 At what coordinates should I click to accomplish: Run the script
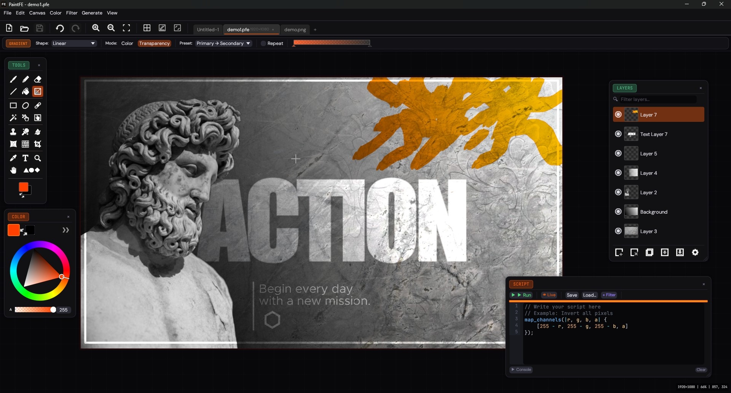coord(522,295)
